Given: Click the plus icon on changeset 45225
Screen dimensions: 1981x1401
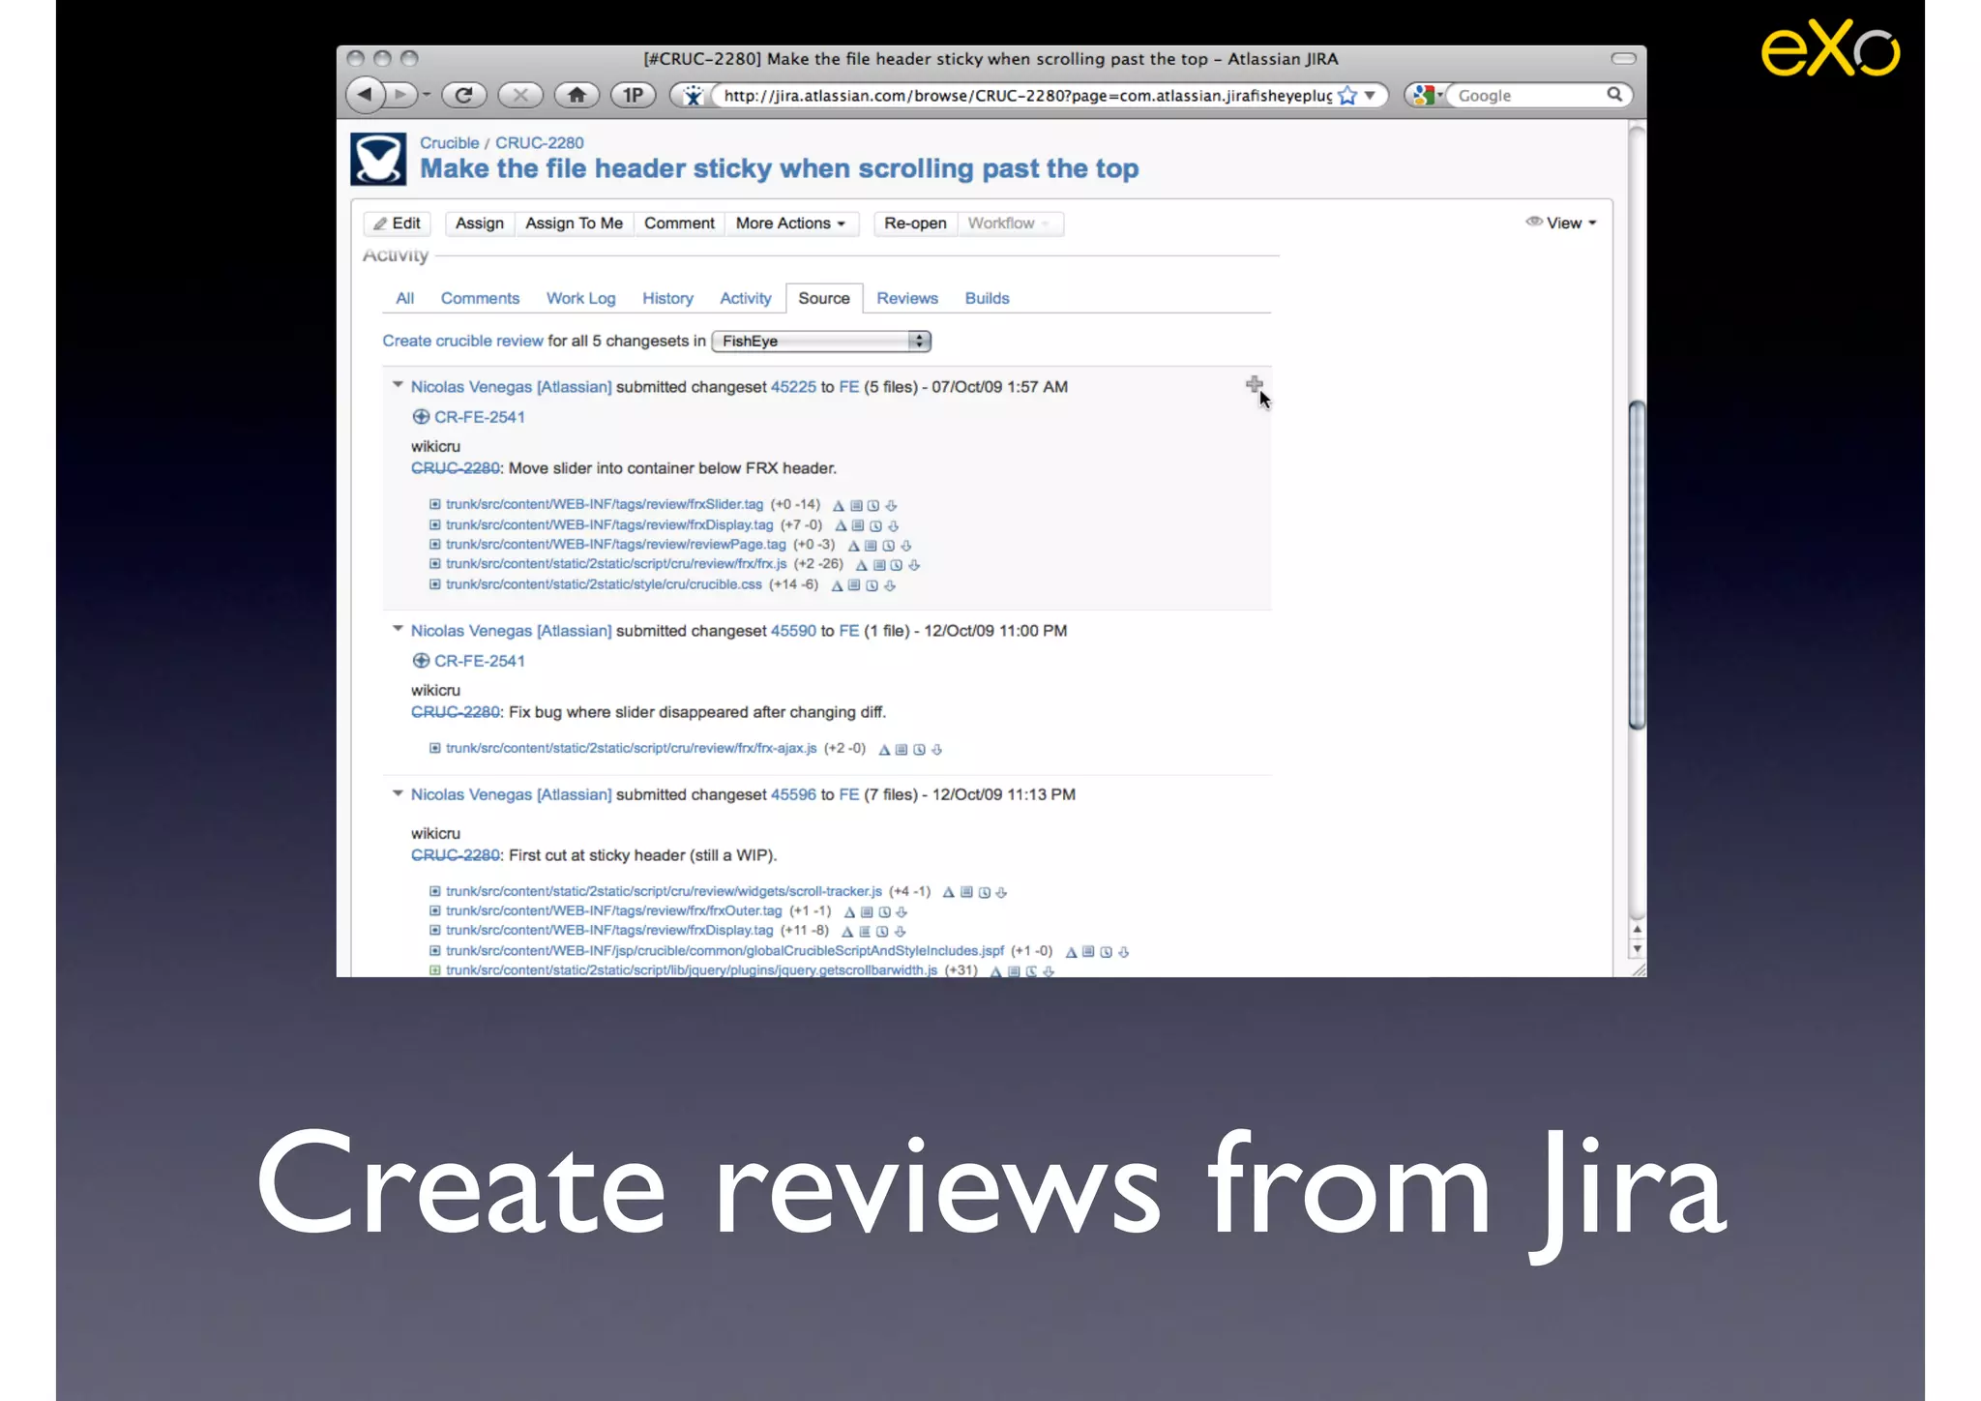Looking at the screenshot, I should [x=1254, y=384].
